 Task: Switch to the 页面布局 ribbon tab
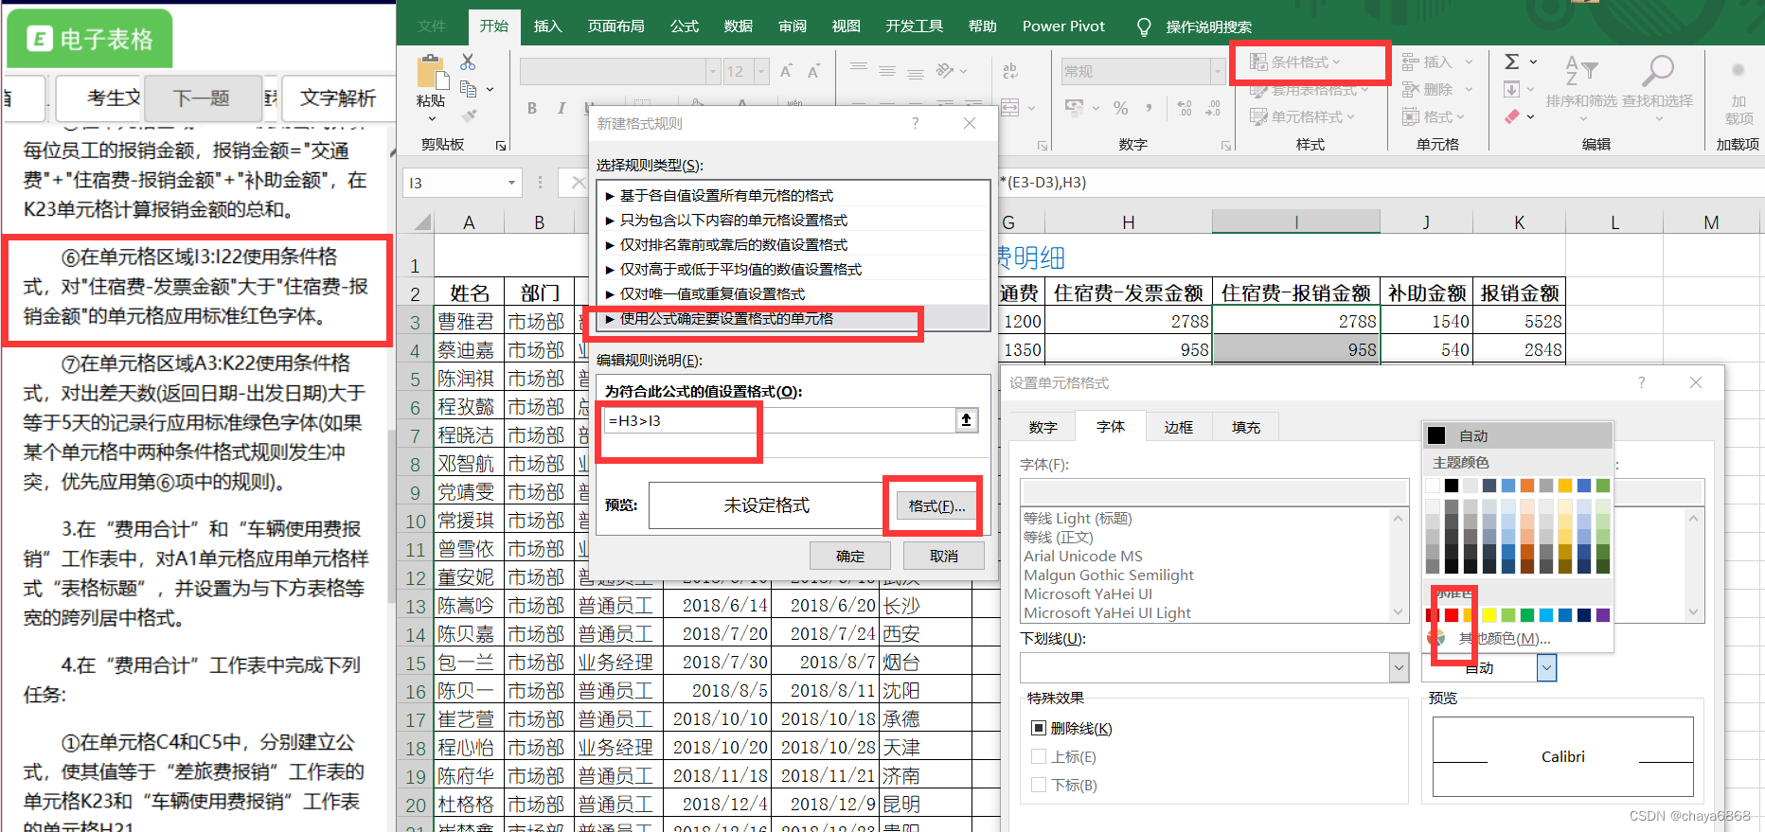coord(615,26)
